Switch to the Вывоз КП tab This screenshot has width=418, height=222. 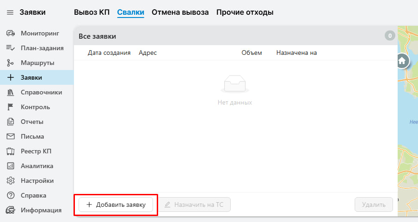tap(92, 12)
